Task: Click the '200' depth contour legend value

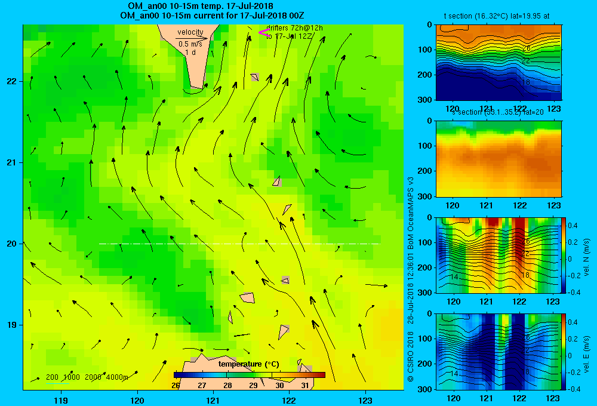Action: (x=52, y=377)
